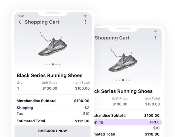This screenshot has height=137, width=175.
Task: Tap the shoe image on left phone
Action: [x=52, y=44]
